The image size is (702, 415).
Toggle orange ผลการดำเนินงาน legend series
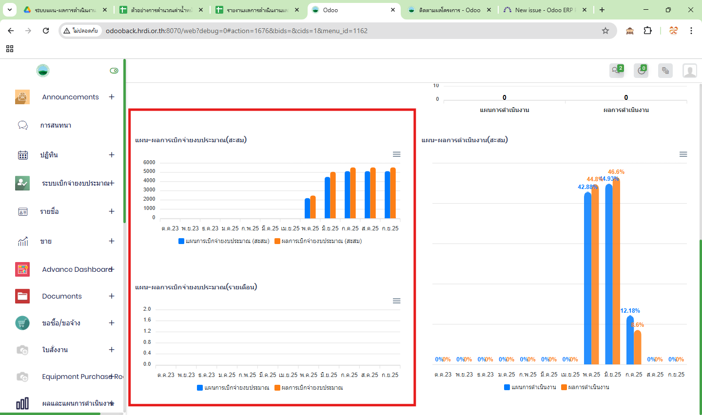[564, 387]
